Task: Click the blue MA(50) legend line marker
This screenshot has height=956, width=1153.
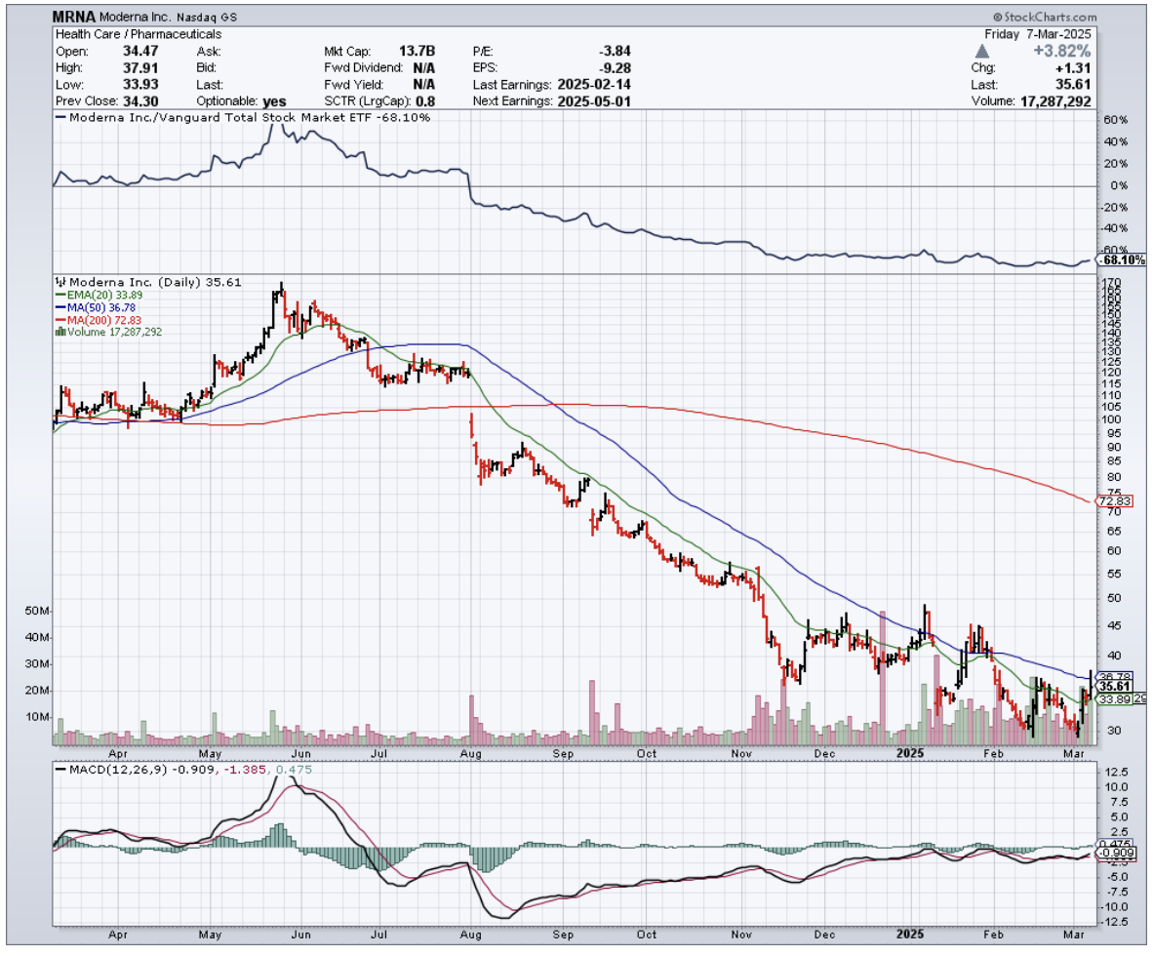Action: point(59,307)
